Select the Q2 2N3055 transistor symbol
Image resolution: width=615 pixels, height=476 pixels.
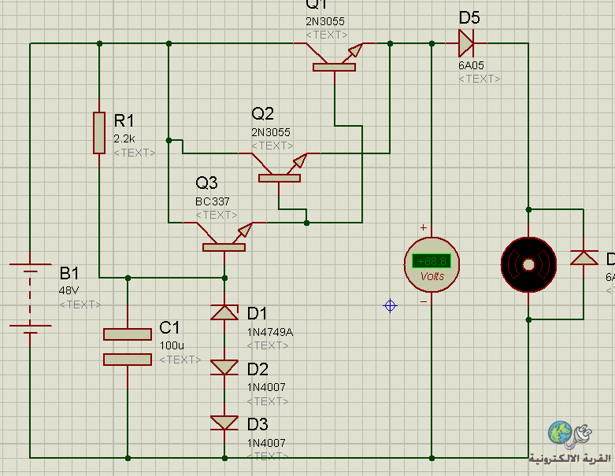pos(280,169)
